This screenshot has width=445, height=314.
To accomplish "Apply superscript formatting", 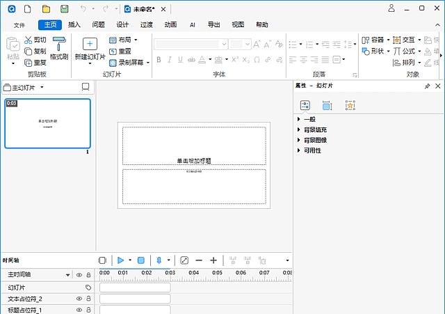I will [235, 60].
